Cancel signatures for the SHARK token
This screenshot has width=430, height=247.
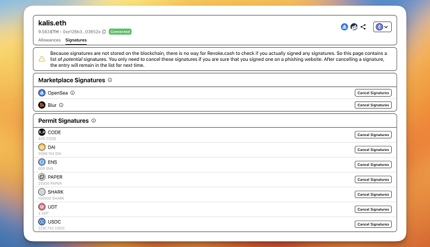373,194
